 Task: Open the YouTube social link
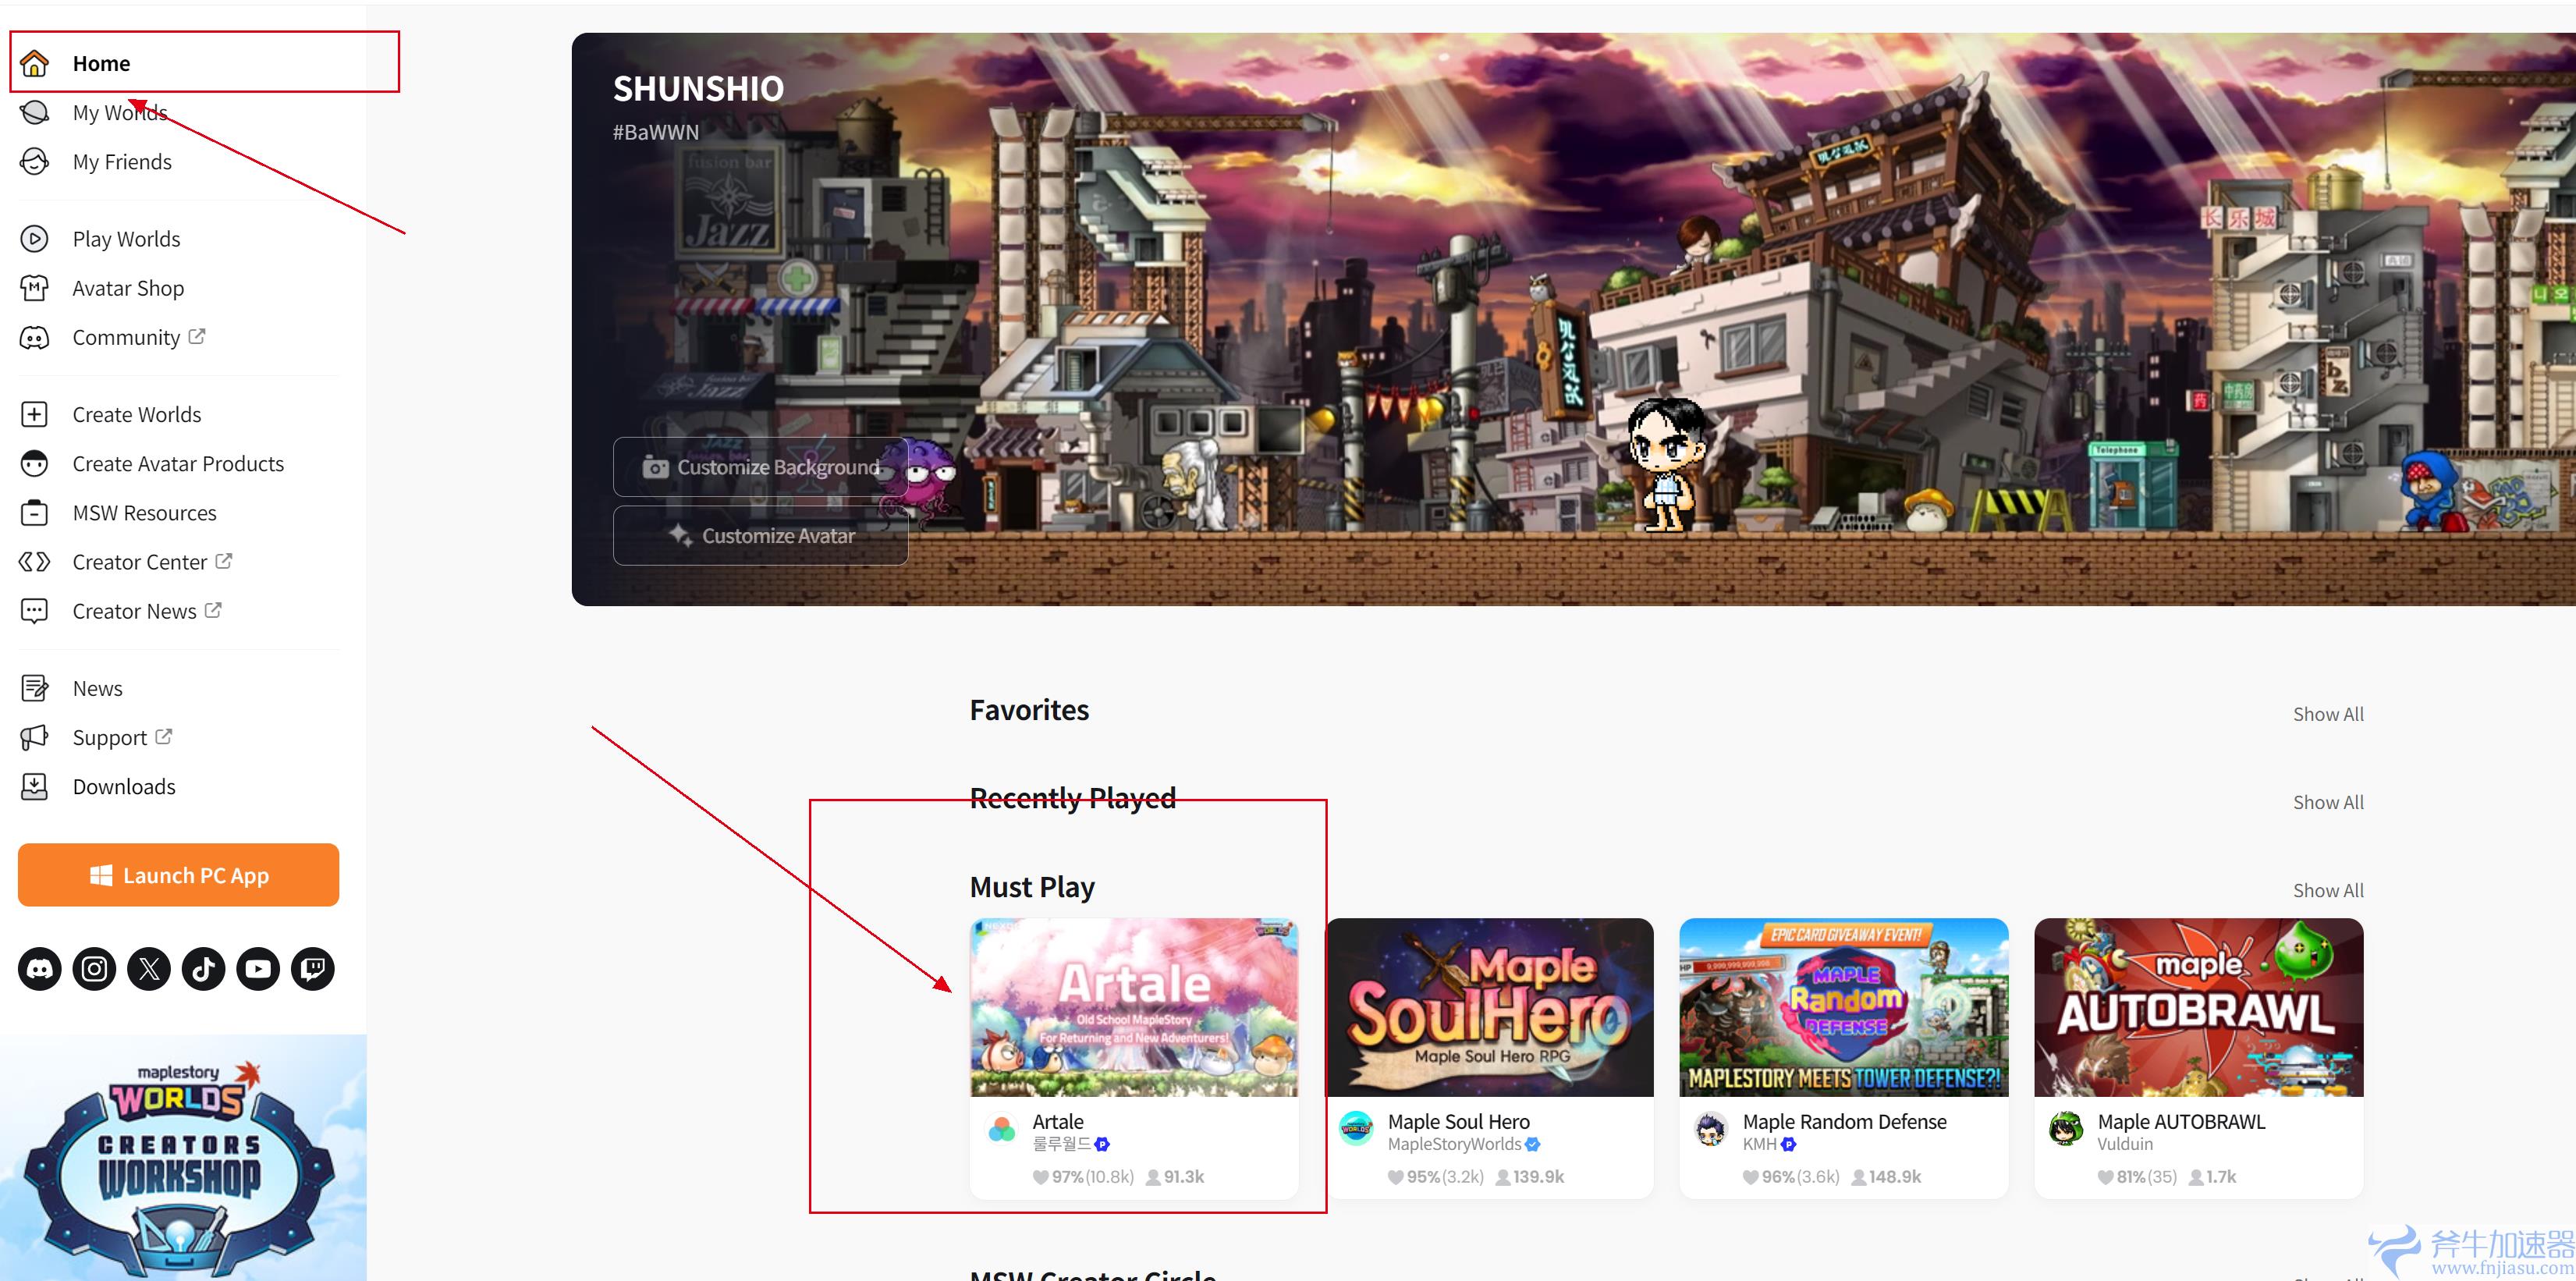258,969
